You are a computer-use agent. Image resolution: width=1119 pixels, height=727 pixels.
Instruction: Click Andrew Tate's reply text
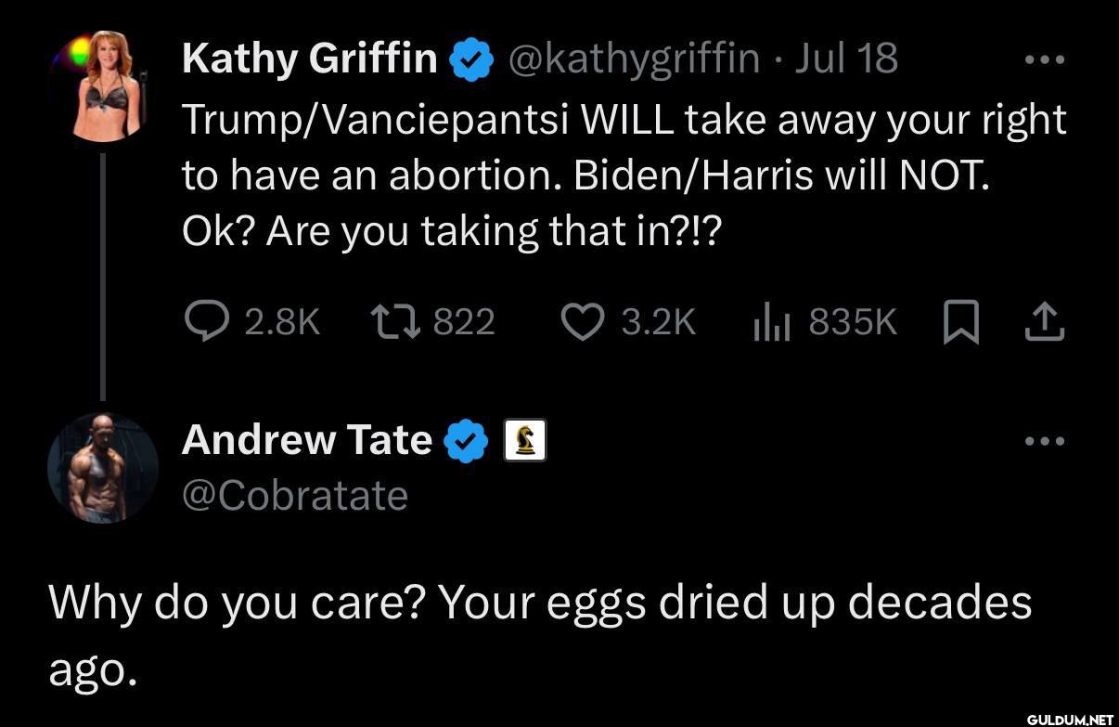click(540, 635)
